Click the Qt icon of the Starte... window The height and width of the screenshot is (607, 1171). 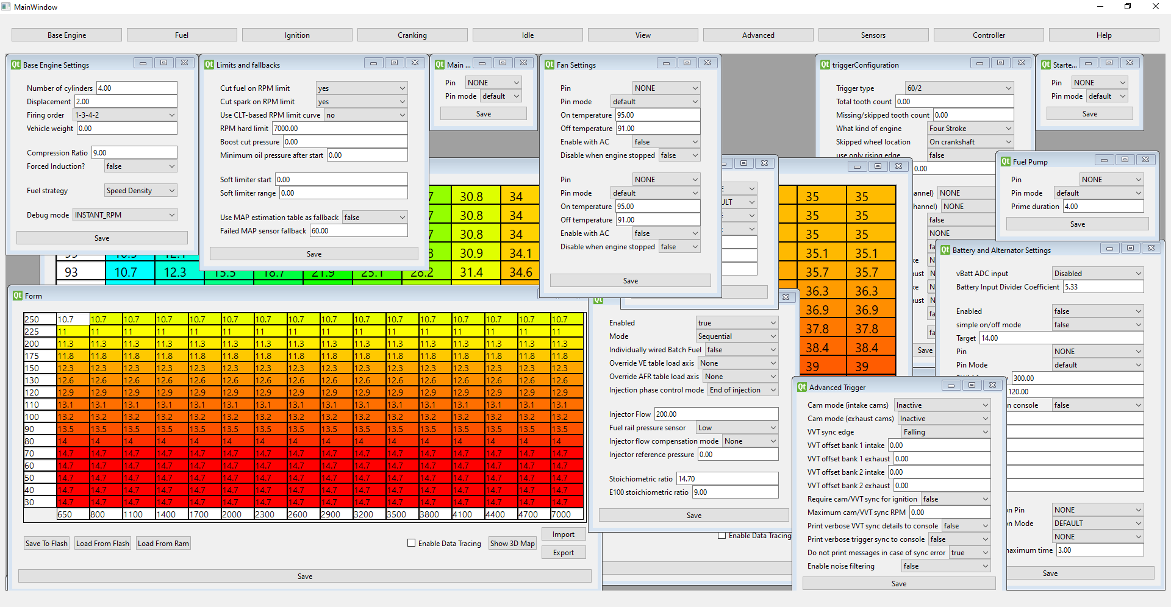click(1046, 65)
